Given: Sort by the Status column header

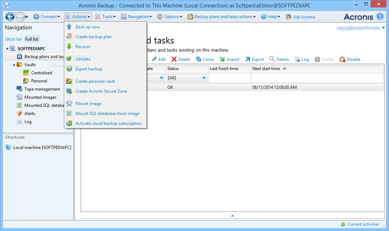Looking at the screenshot, I should click(x=187, y=69).
